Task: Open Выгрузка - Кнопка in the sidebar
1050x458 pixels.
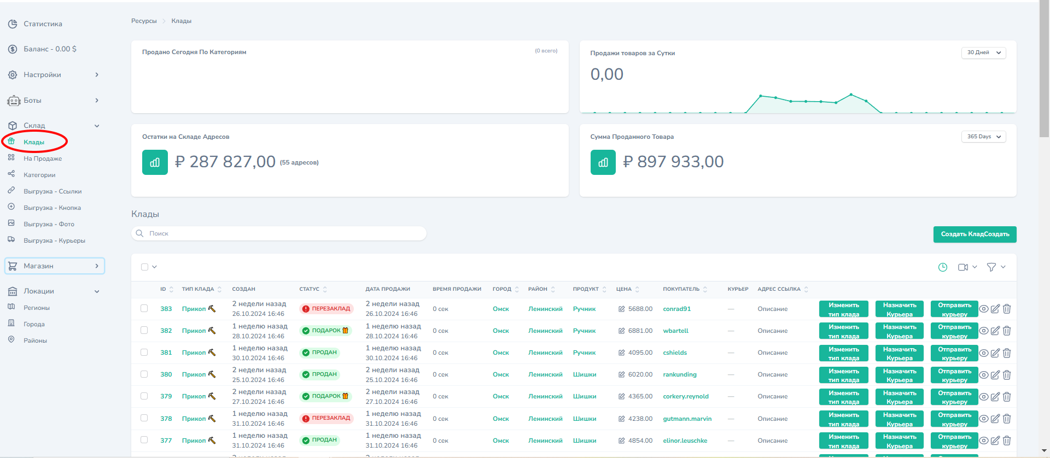Action: click(x=52, y=208)
